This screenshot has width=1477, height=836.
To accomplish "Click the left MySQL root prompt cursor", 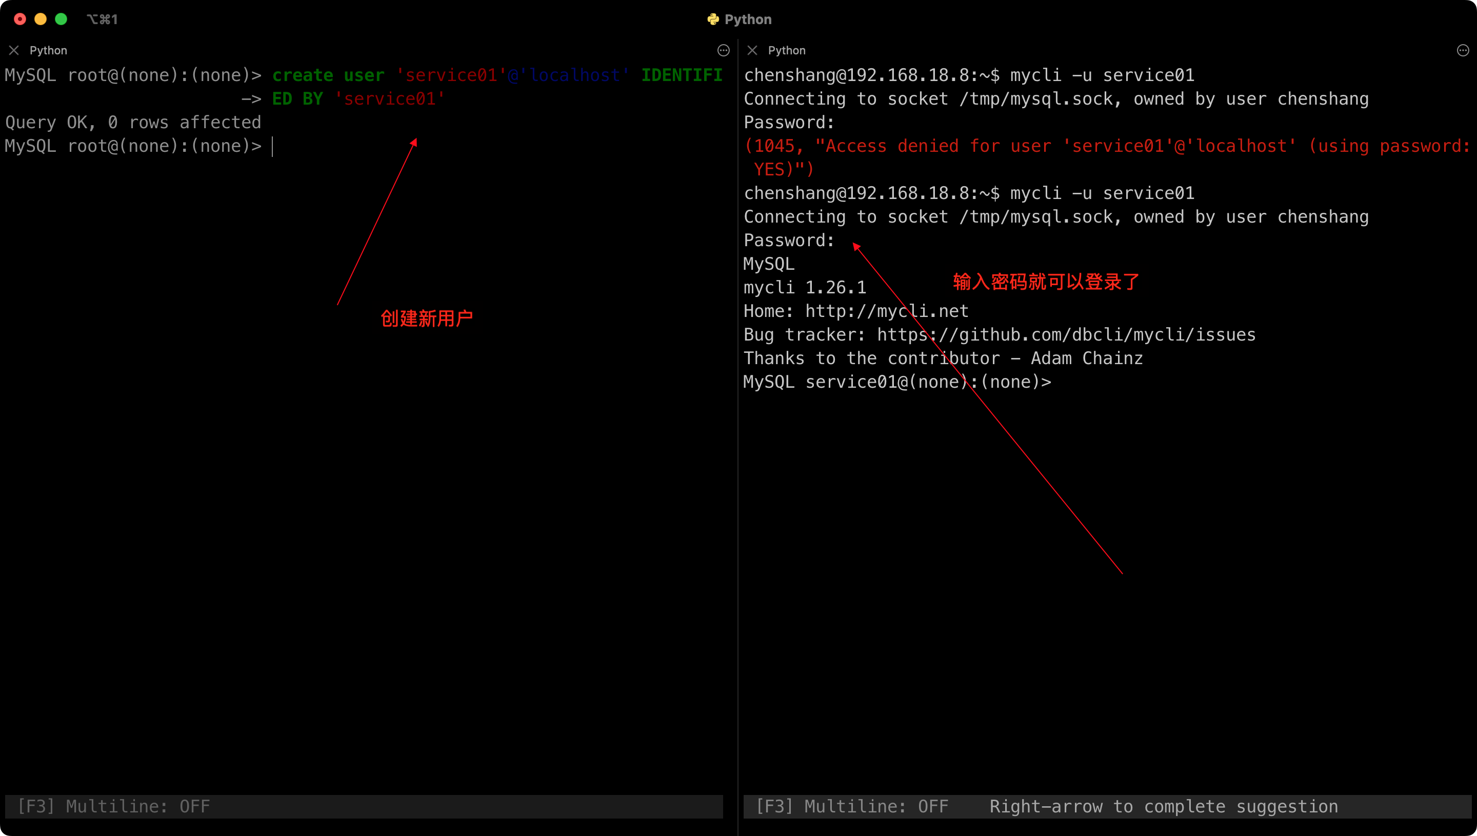I will (x=272, y=146).
